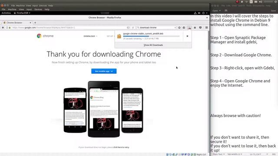
Task: Open the Pocket shield icon in the toolbar
Action: [201, 28]
